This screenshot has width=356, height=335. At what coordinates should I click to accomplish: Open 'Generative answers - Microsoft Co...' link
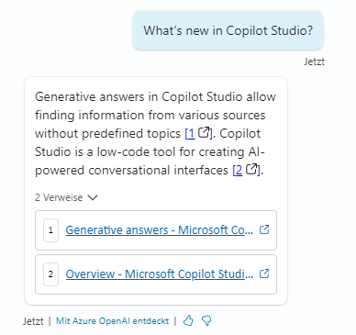click(x=160, y=229)
